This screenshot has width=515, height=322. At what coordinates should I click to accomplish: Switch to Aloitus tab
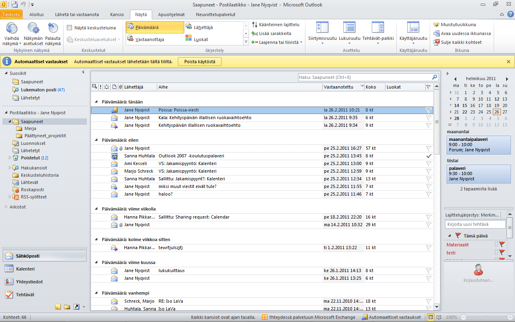click(37, 14)
